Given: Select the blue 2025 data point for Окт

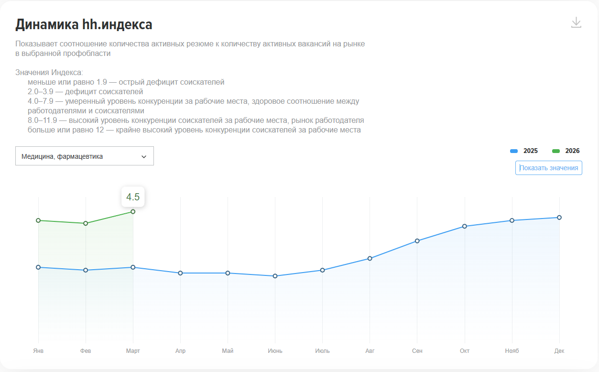Looking at the screenshot, I should (x=464, y=226).
